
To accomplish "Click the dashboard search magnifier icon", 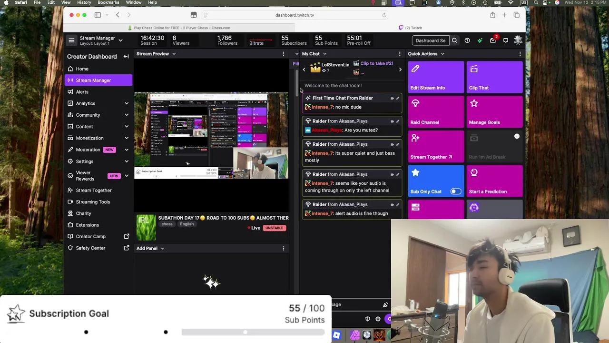I will click(x=454, y=40).
